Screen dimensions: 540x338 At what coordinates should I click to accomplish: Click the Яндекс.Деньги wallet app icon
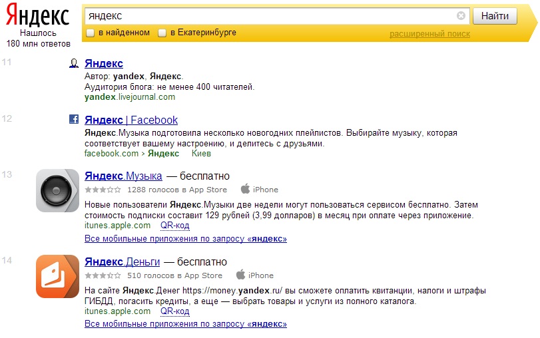coord(57,276)
